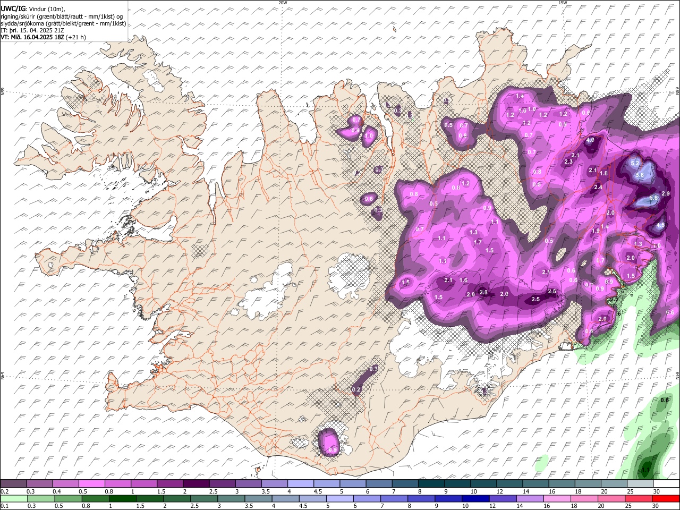This screenshot has width=680, height=510.
Task: Click the 'slydda/snjókoma' legend description line
Action: click(x=63, y=23)
